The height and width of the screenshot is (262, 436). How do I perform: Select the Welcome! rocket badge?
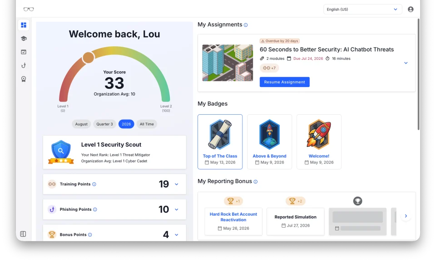319,142
